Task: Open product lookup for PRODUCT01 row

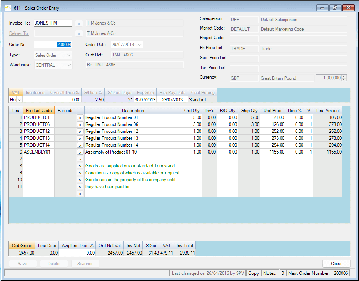Action: (80, 117)
